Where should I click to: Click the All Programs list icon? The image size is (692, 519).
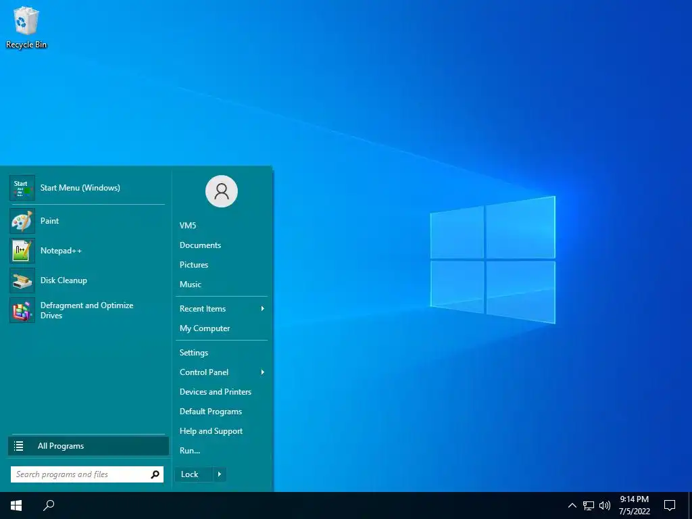18,446
